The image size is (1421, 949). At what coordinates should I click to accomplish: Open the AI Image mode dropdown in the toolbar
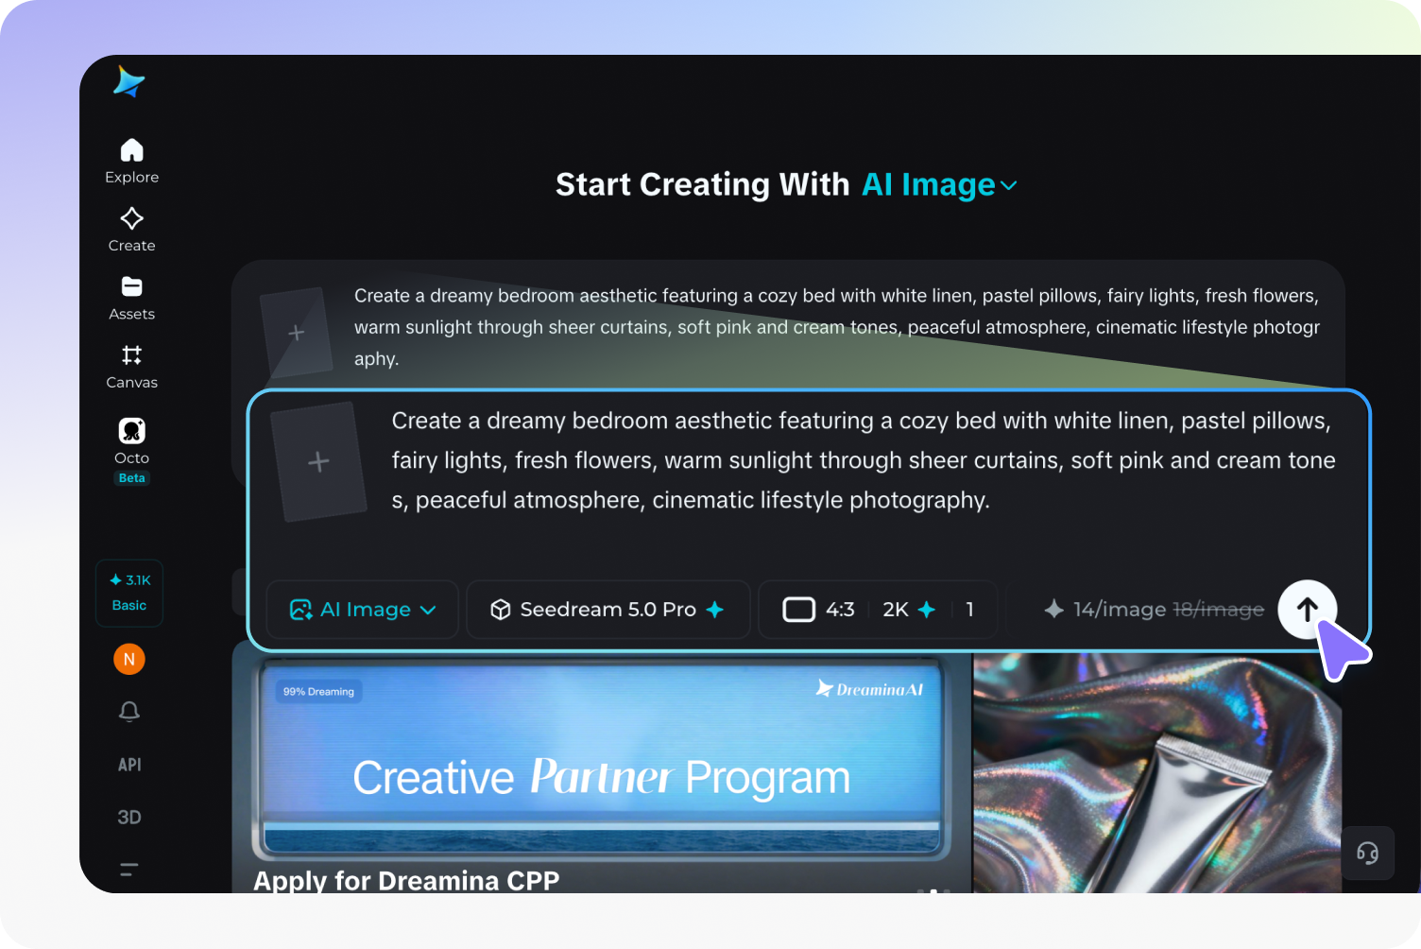tap(363, 610)
